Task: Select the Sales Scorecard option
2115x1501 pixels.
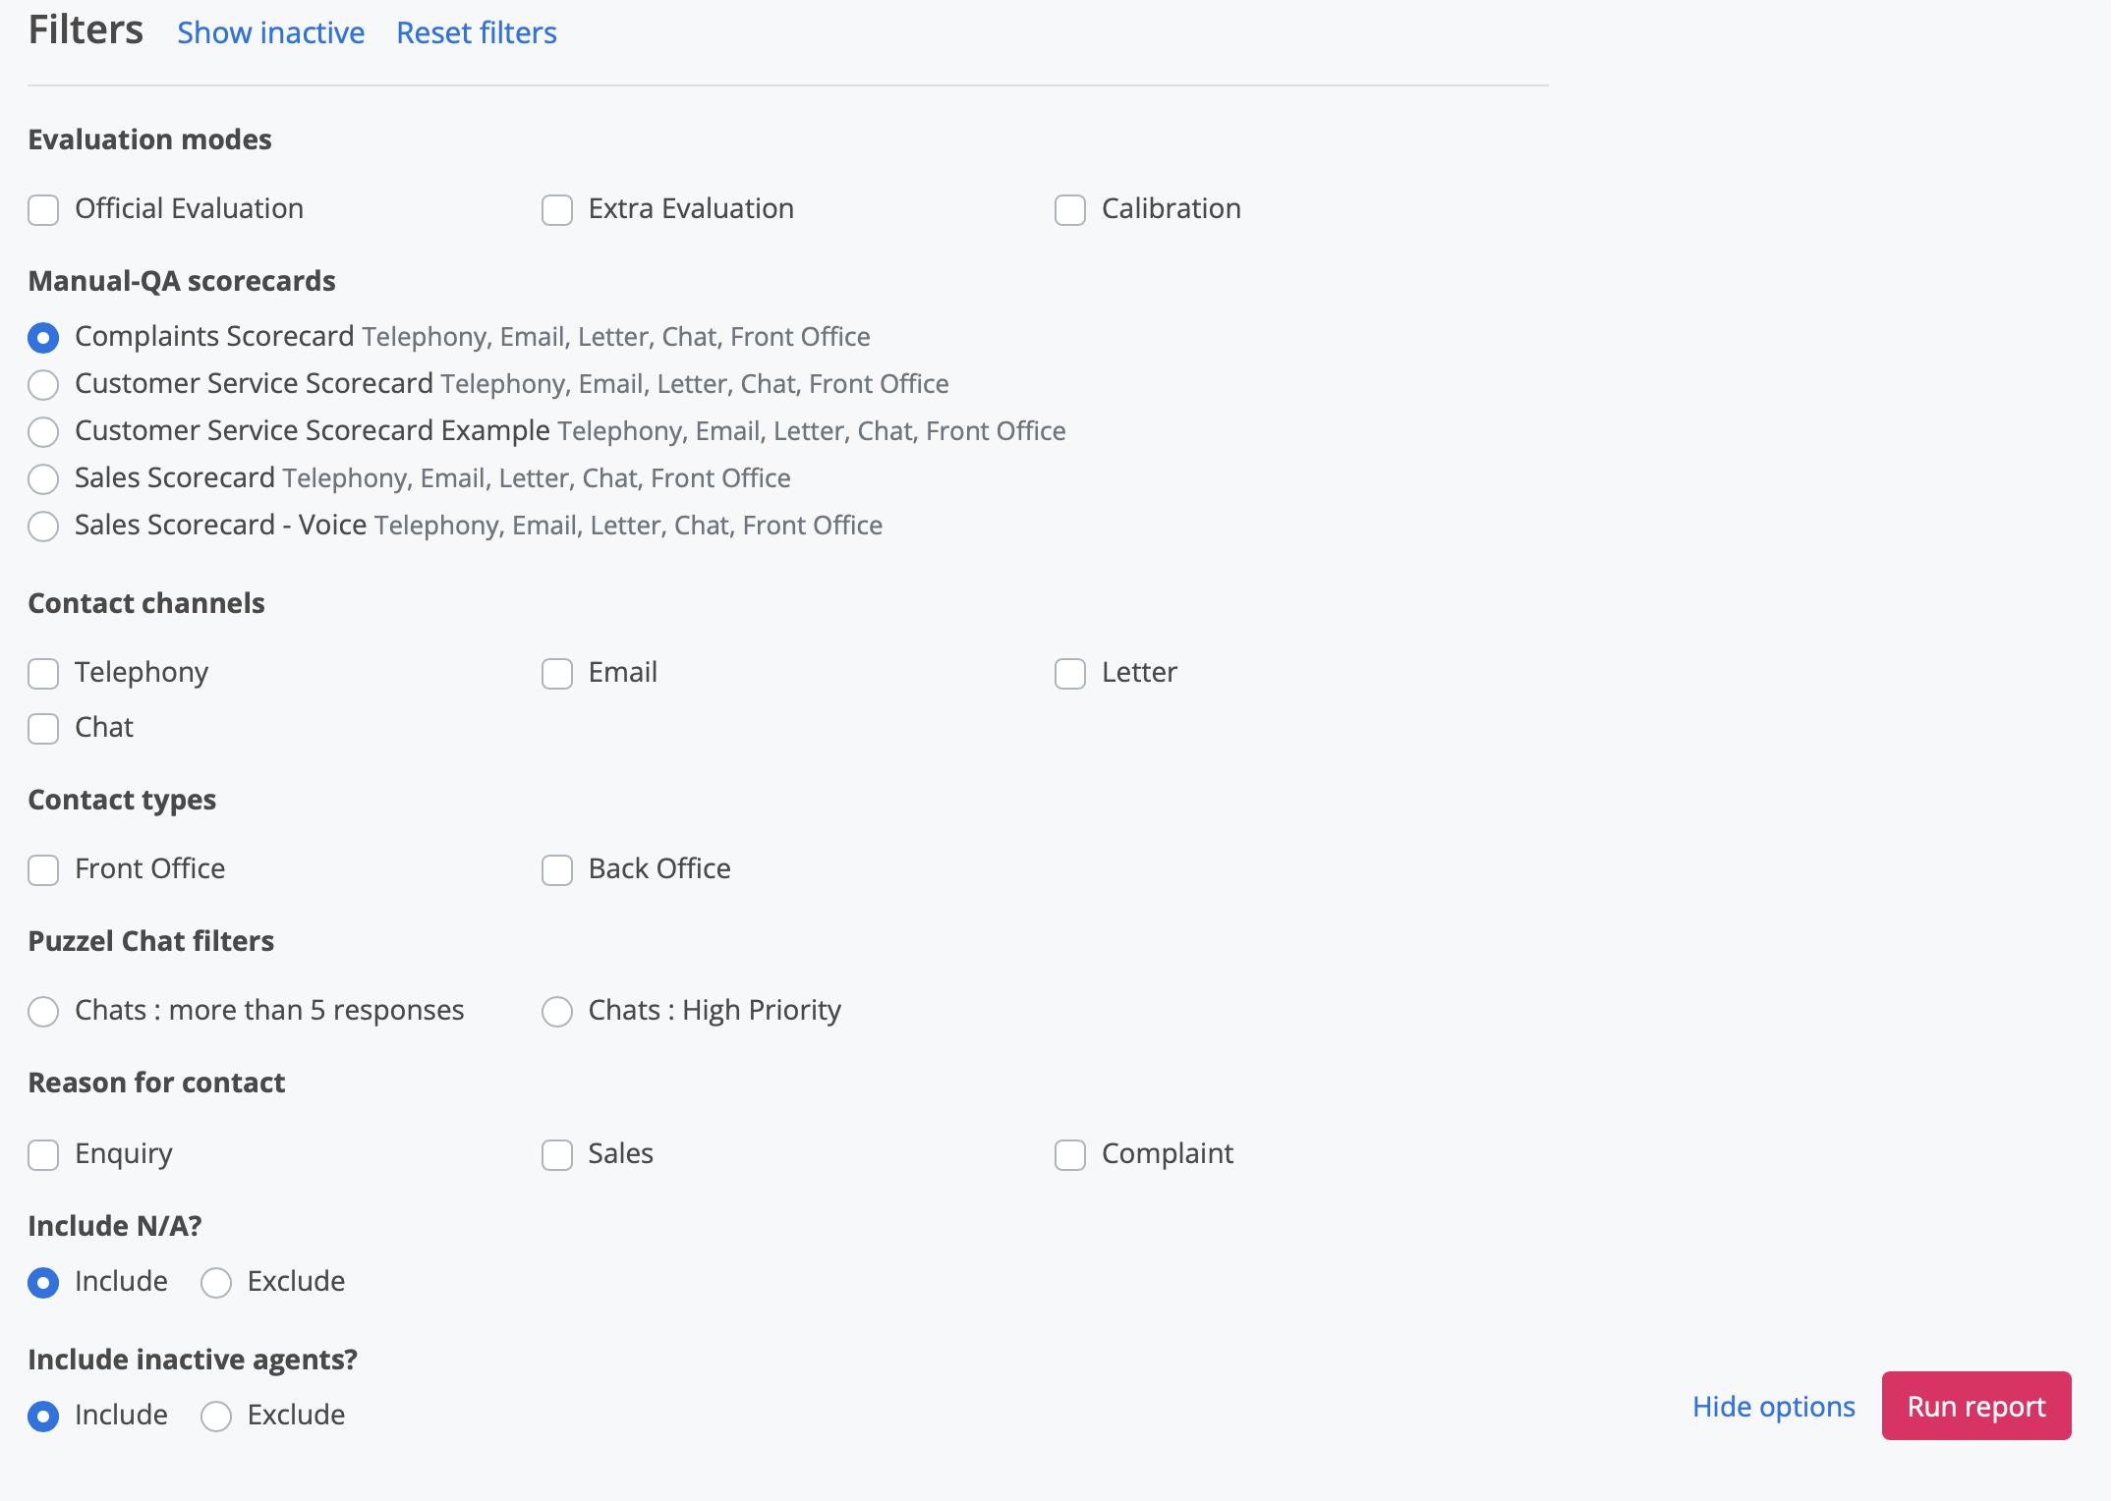Action: coord(43,479)
